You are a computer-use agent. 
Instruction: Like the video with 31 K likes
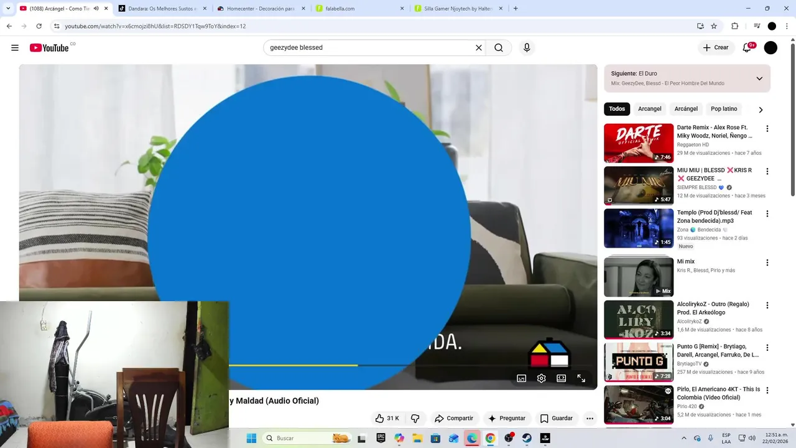point(387,418)
